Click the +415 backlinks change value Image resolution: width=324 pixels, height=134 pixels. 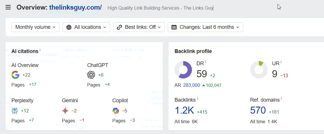[x=202, y=112]
